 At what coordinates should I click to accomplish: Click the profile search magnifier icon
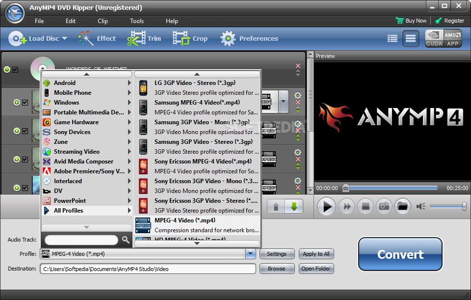(x=126, y=240)
